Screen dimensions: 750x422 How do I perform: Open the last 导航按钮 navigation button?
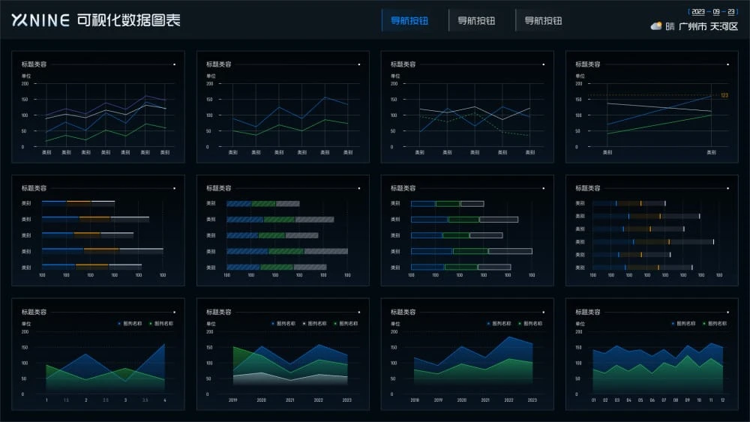click(543, 21)
